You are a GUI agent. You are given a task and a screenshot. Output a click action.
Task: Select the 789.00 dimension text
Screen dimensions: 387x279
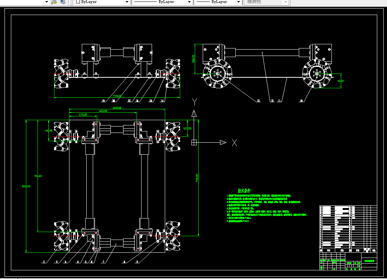click(117, 96)
